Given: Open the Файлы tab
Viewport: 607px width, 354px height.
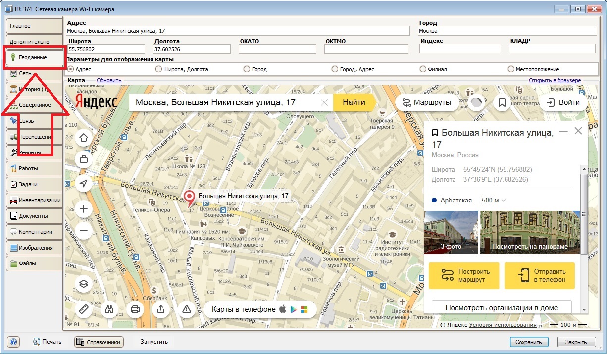Looking at the screenshot, I should click(x=34, y=263).
